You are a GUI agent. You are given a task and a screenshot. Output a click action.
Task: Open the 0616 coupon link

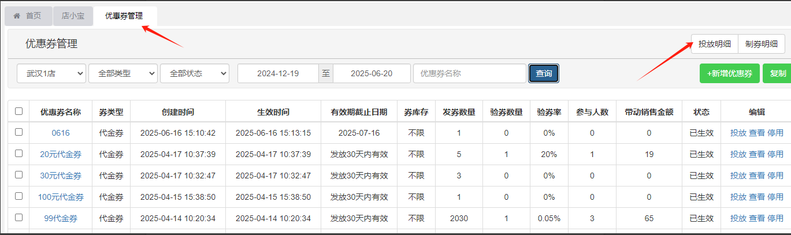click(x=61, y=133)
